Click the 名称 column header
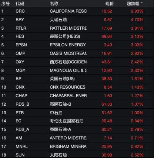 click(x=54, y=4)
